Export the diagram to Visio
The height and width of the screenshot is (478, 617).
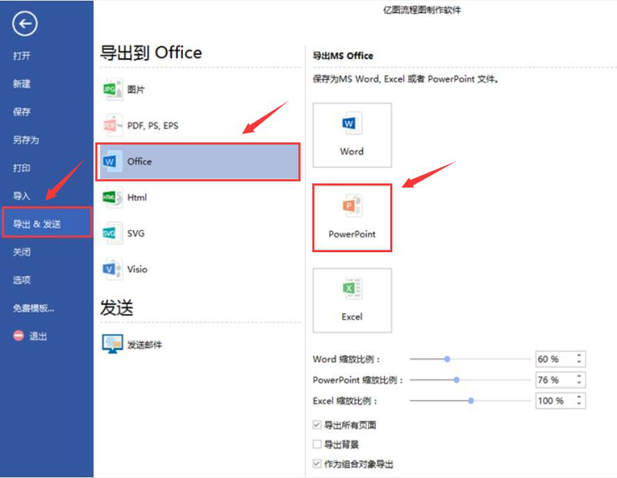(x=138, y=269)
